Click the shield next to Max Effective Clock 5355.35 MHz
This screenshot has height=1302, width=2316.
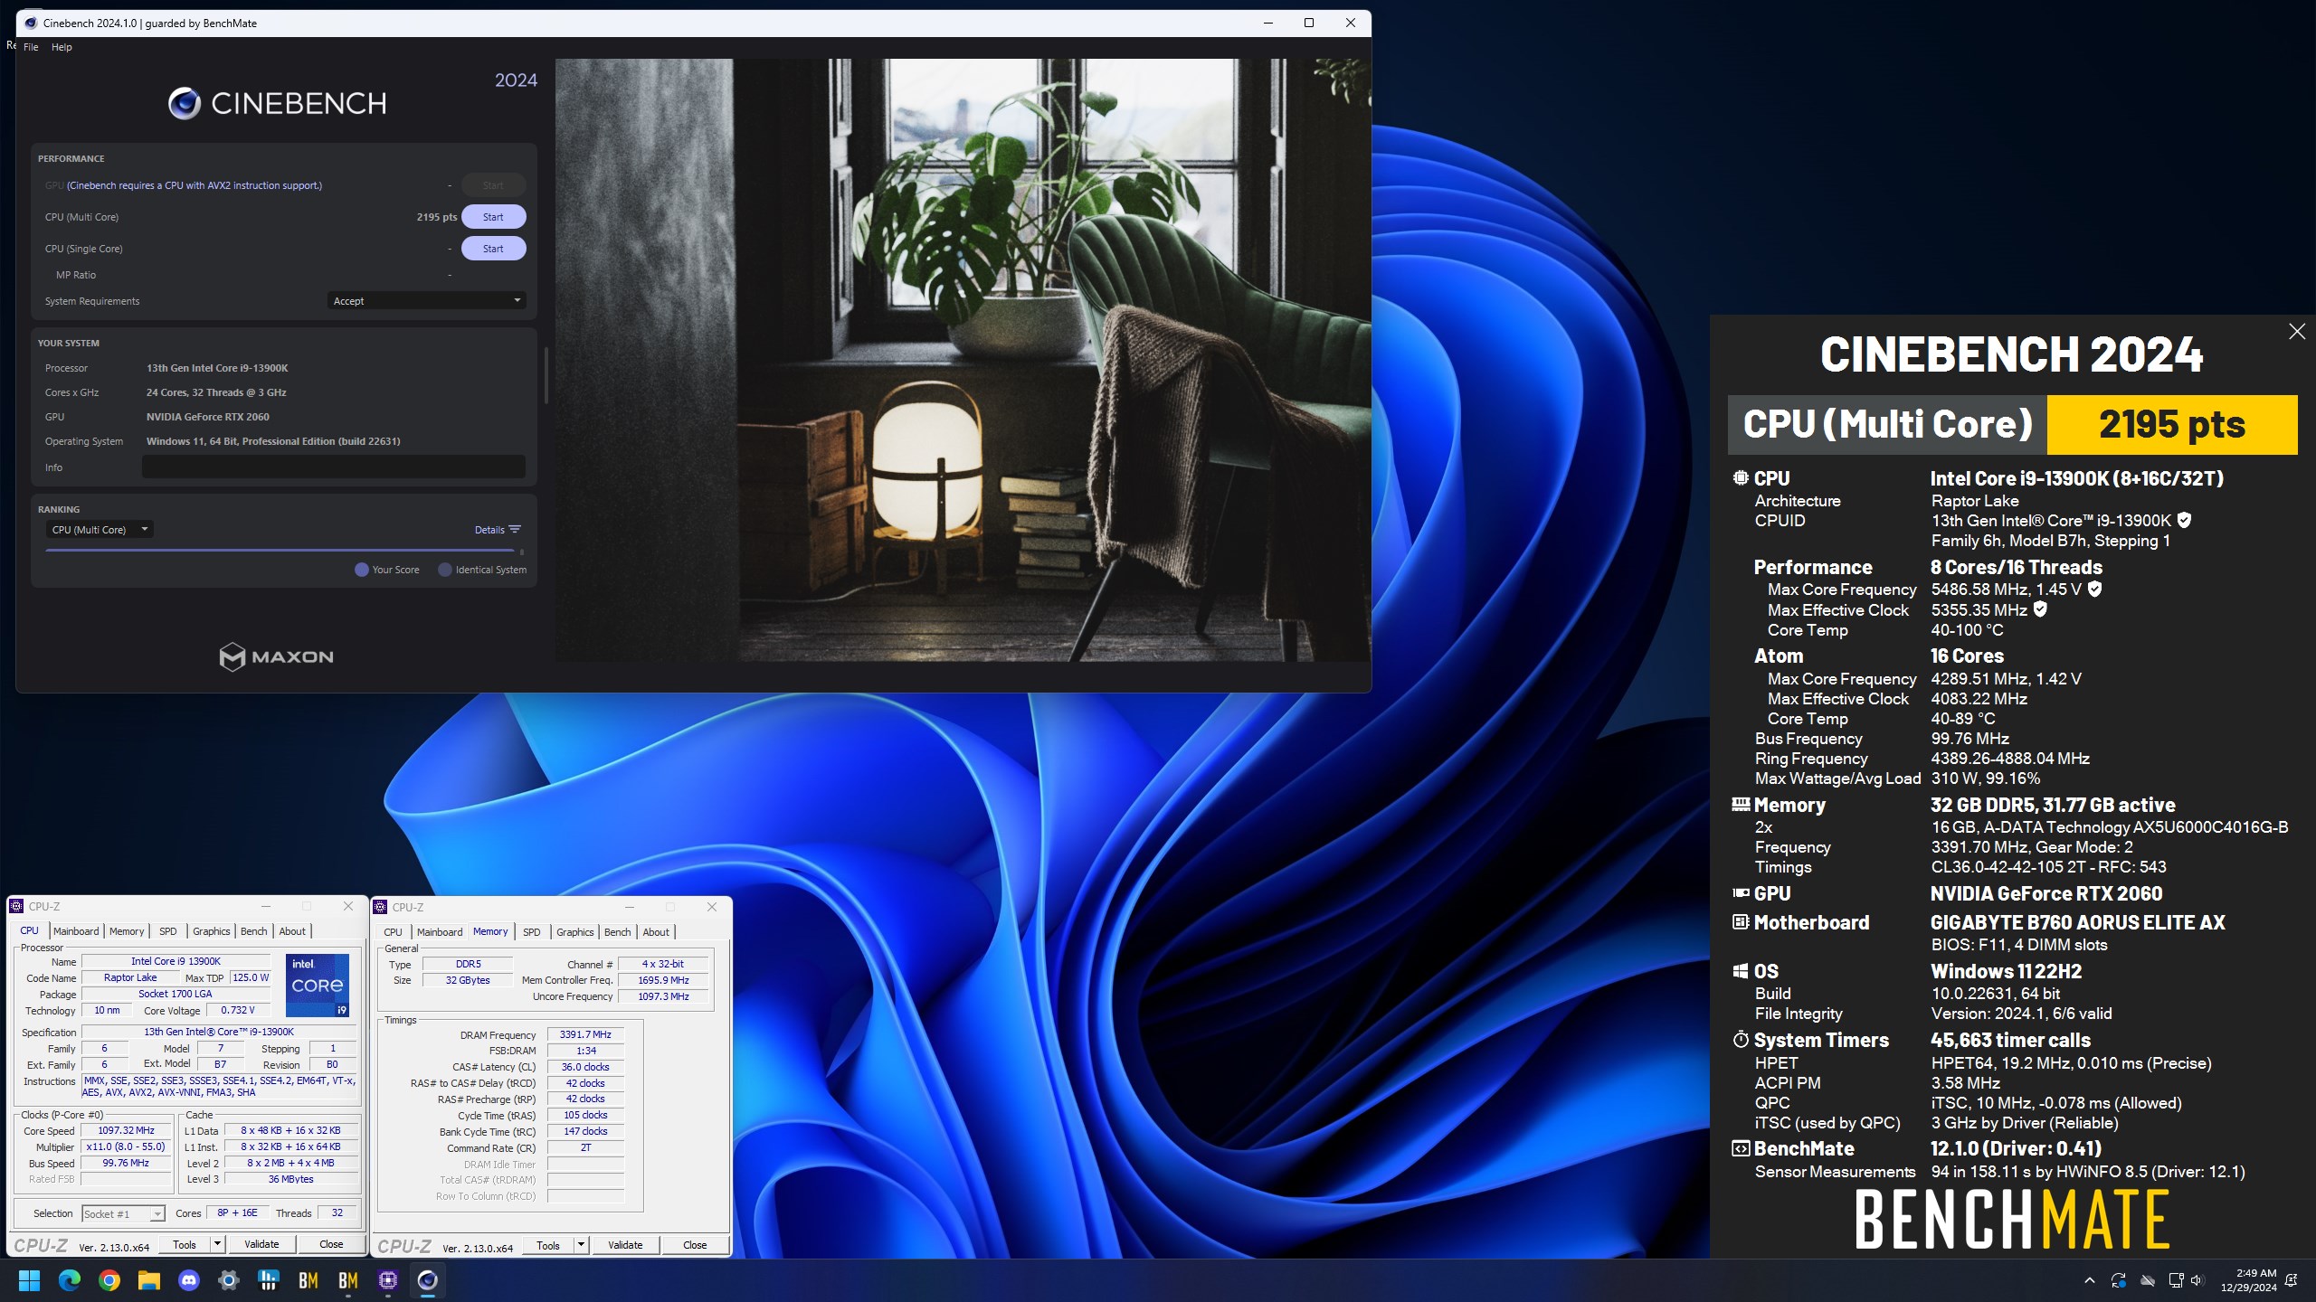[2040, 609]
